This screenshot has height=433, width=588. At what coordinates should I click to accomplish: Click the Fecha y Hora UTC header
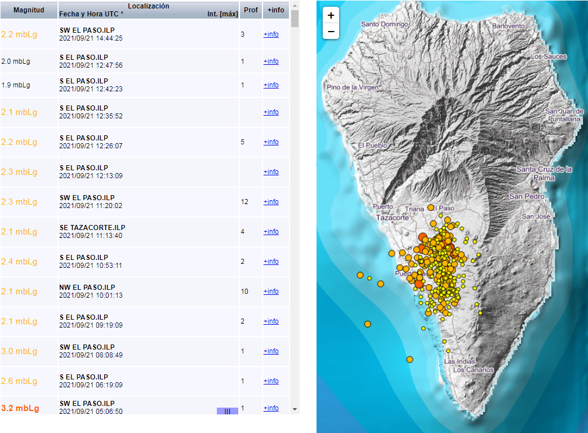point(91,14)
